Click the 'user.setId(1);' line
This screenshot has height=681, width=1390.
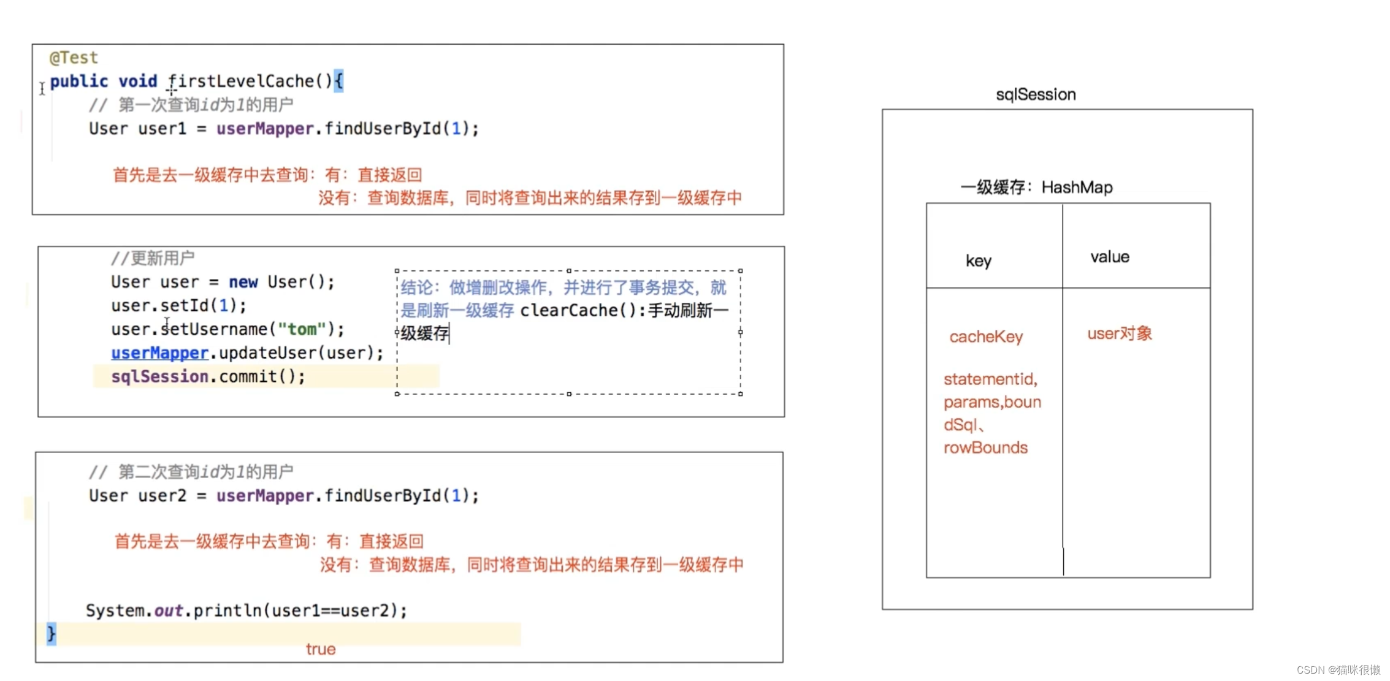pyautogui.click(x=178, y=305)
